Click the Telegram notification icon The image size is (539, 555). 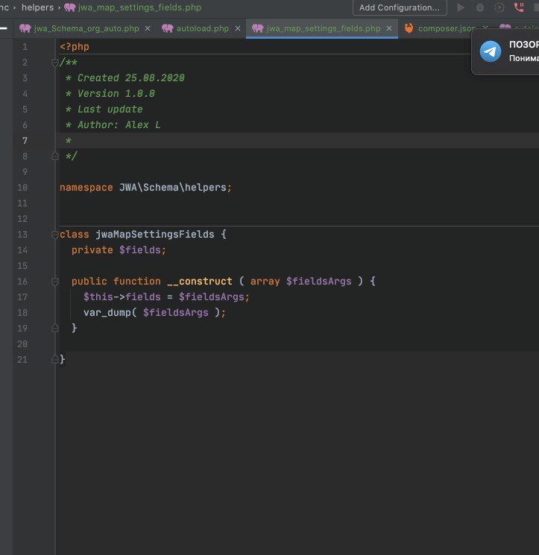[491, 51]
